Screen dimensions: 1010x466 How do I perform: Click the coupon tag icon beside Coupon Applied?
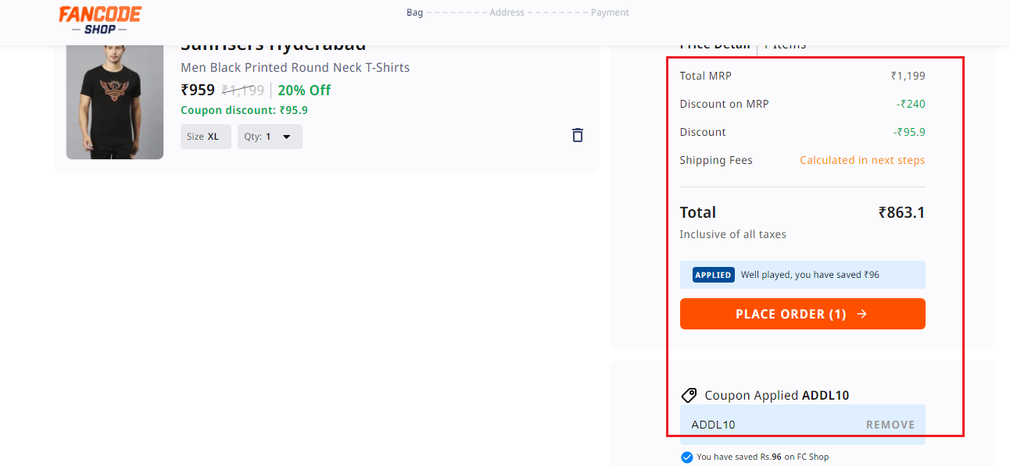point(689,394)
